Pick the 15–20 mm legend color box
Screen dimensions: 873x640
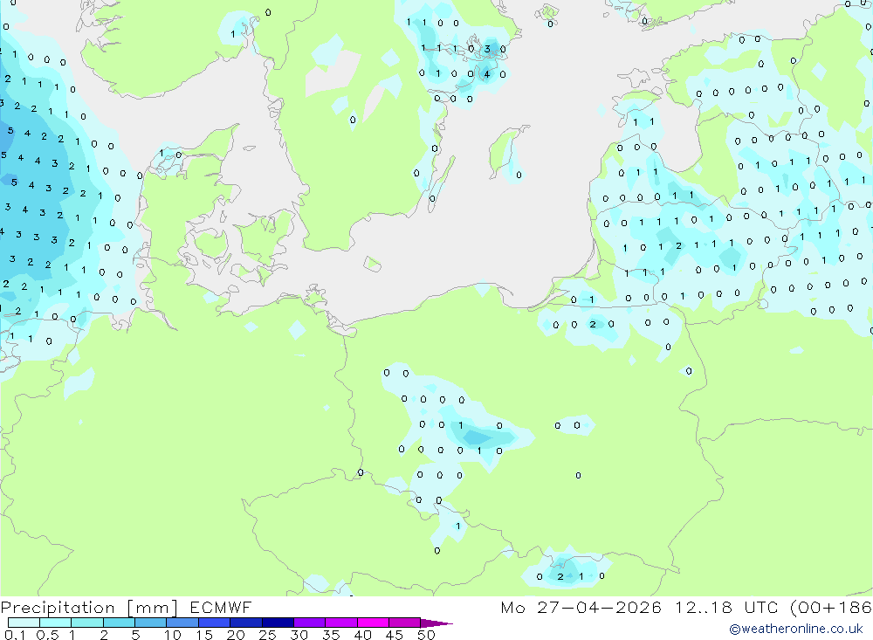[215, 623]
